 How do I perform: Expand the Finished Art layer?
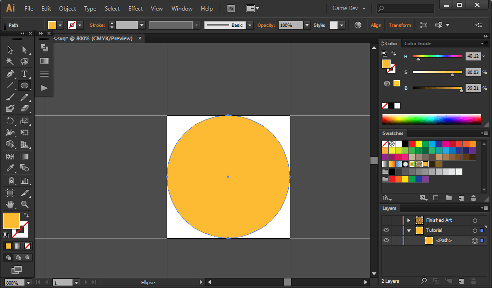(x=409, y=220)
